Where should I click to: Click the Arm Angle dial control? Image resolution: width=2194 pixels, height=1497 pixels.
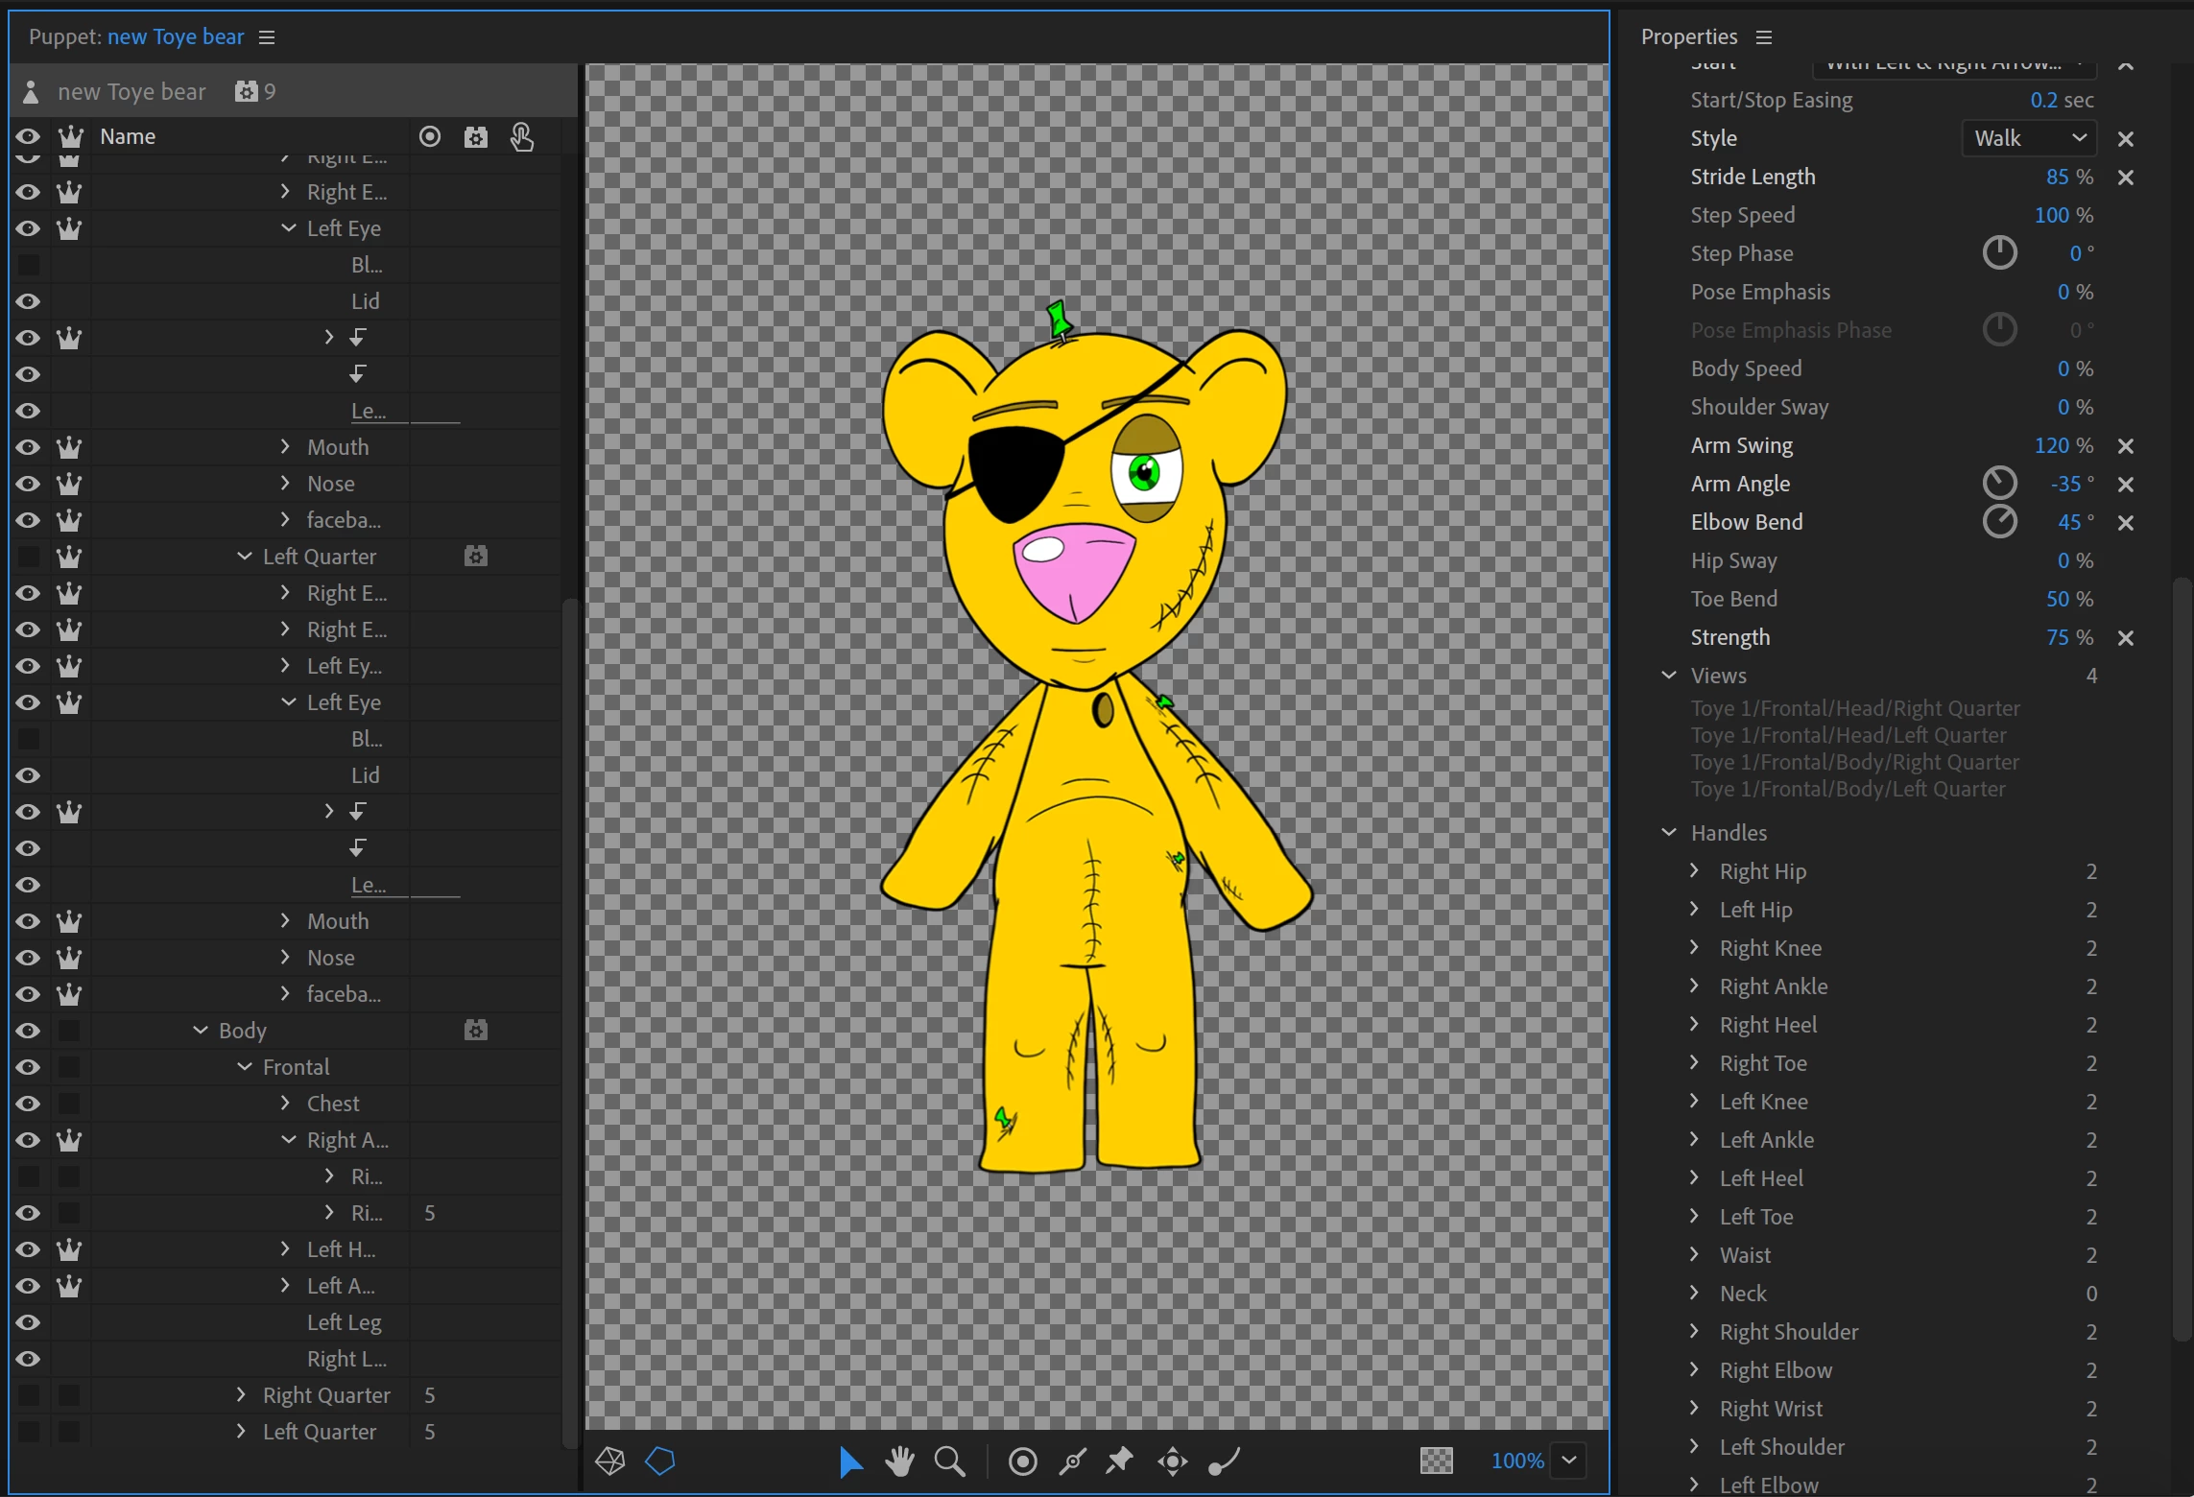(2000, 484)
